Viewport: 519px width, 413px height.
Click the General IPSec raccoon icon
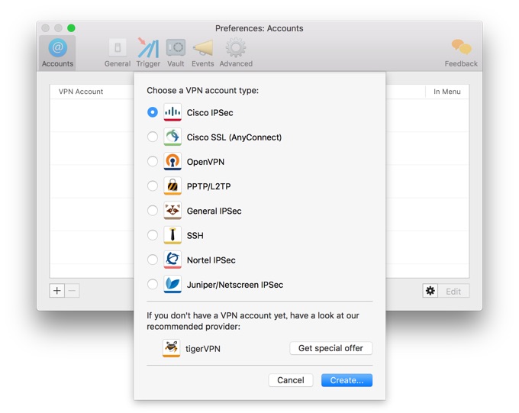pyautogui.click(x=172, y=211)
